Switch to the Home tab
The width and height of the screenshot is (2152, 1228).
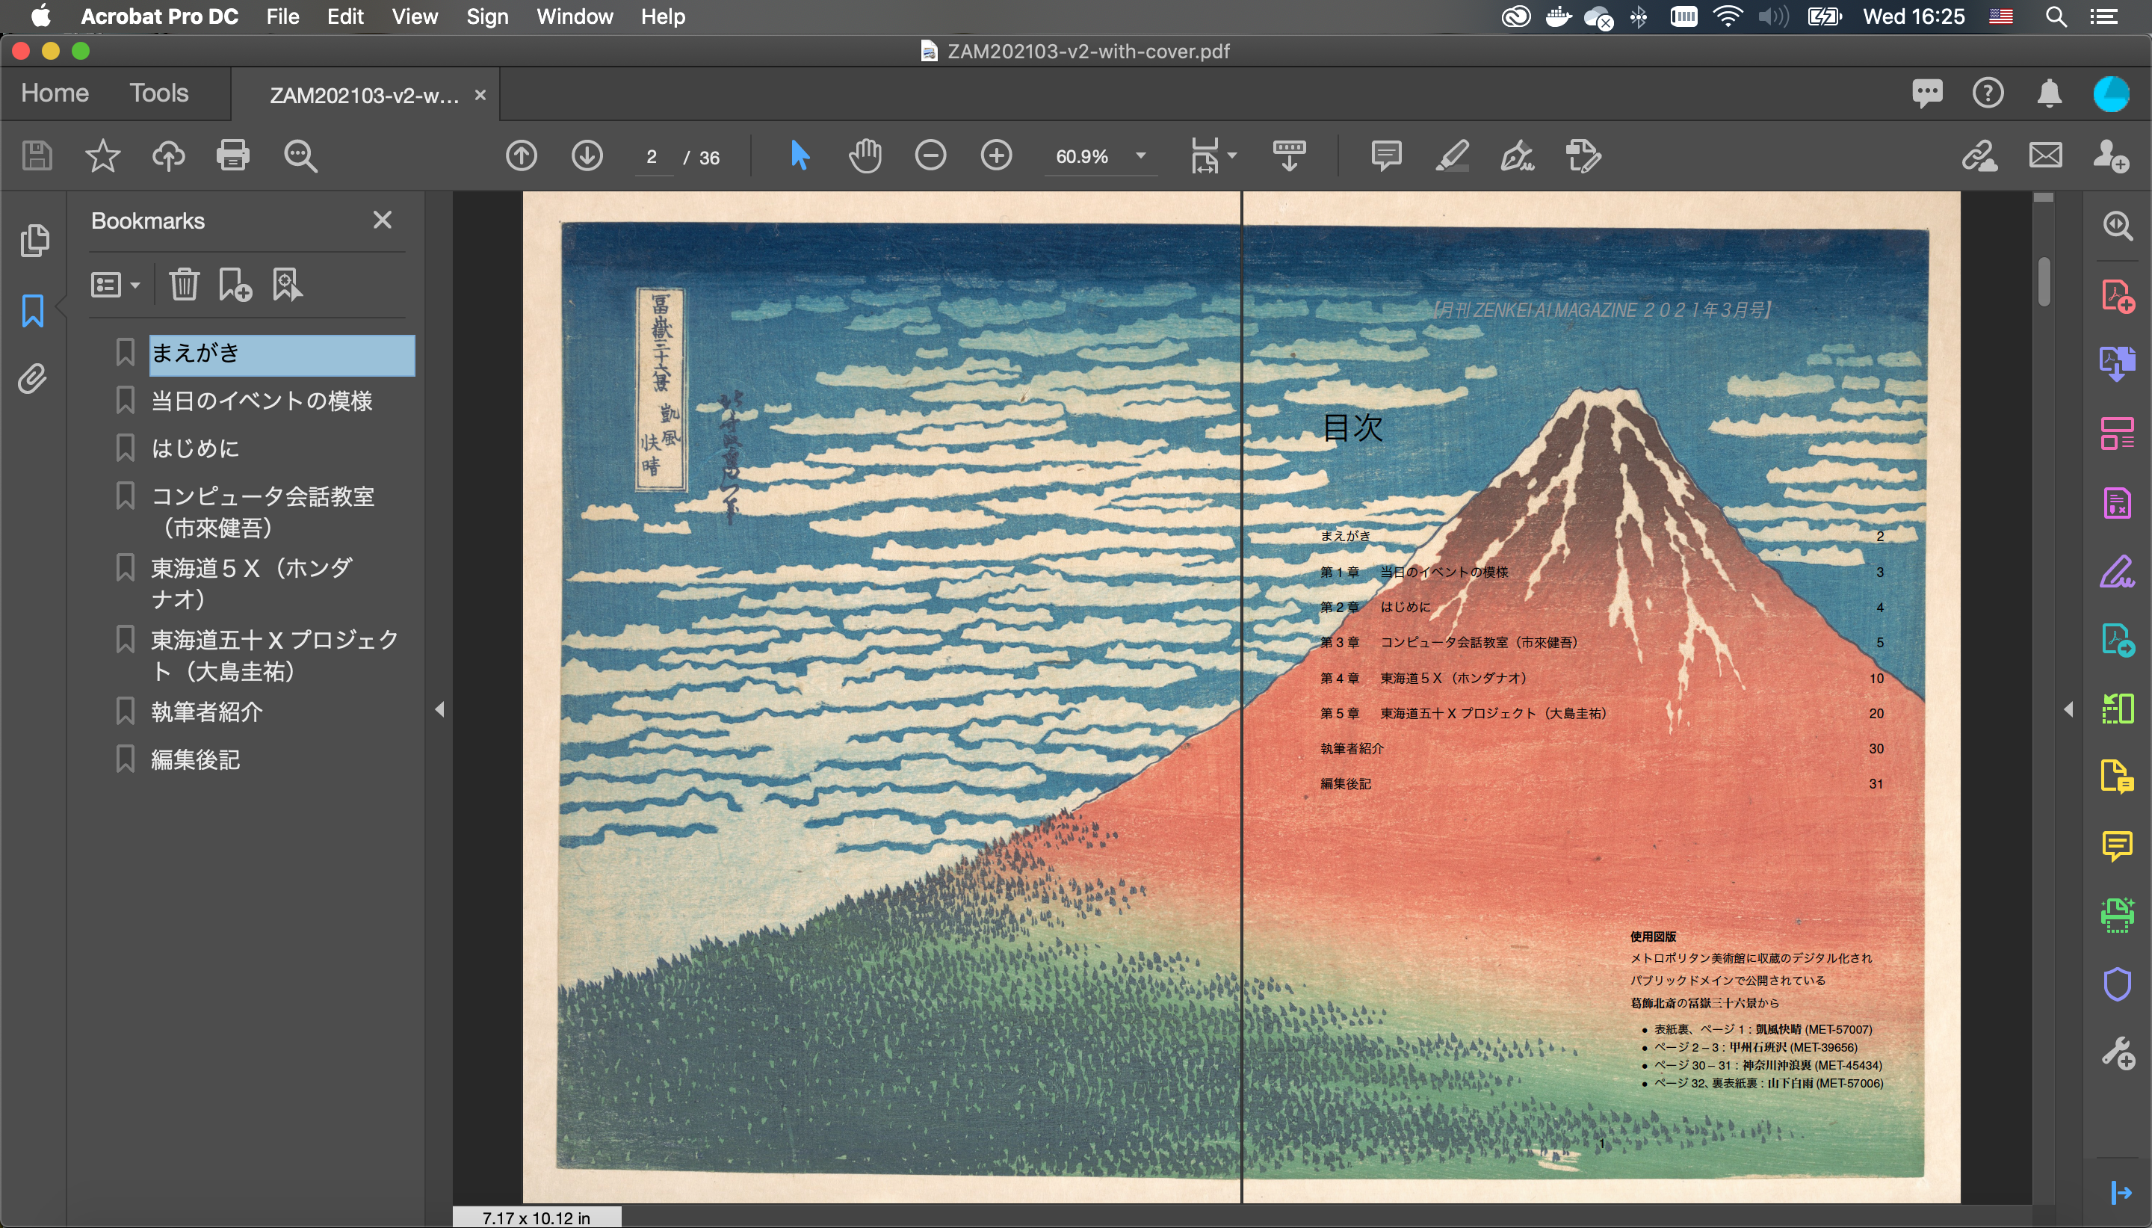(x=55, y=93)
